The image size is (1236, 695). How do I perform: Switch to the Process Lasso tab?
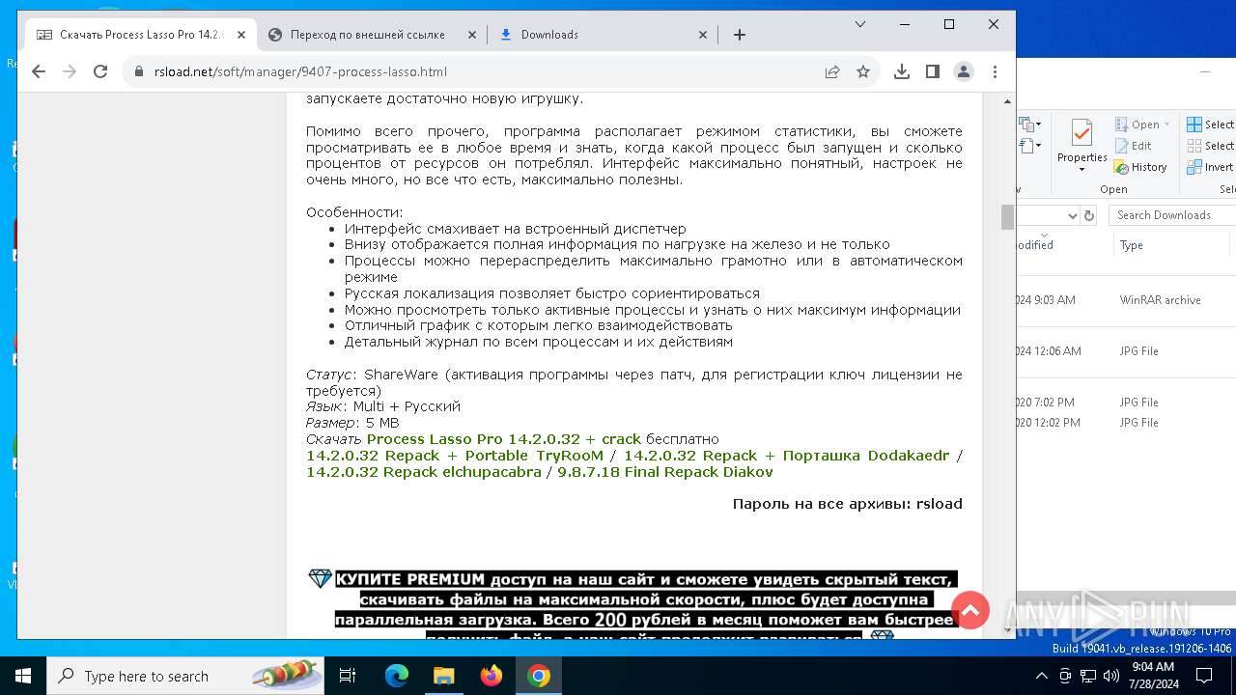point(140,35)
